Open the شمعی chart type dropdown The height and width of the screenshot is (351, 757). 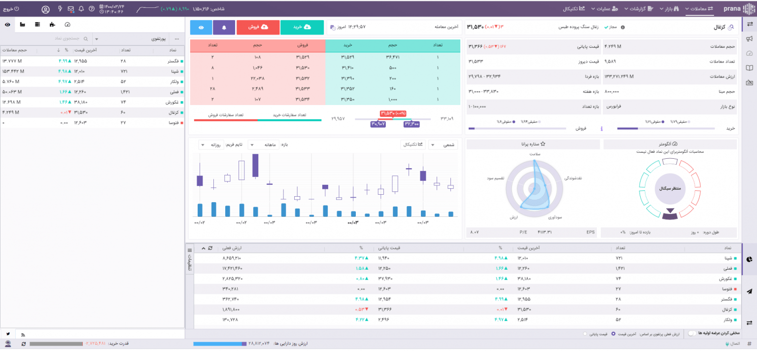click(443, 145)
